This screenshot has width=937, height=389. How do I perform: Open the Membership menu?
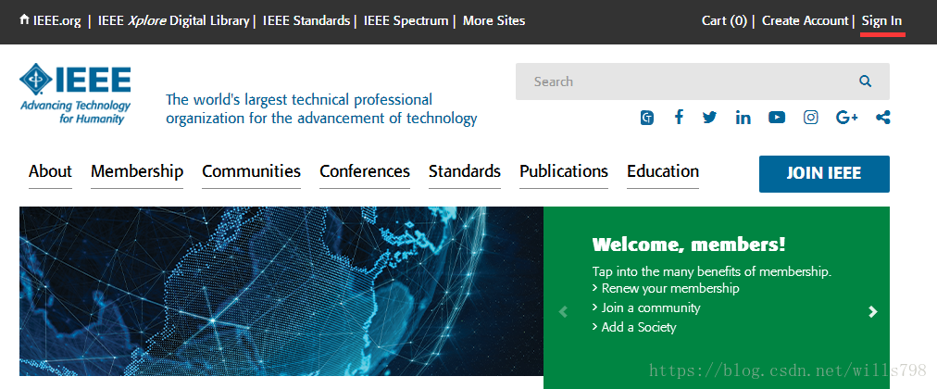(x=137, y=171)
